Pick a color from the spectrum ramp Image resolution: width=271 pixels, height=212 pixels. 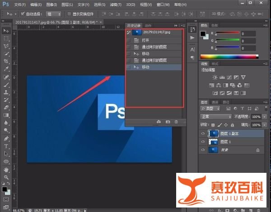tap(229, 57)
